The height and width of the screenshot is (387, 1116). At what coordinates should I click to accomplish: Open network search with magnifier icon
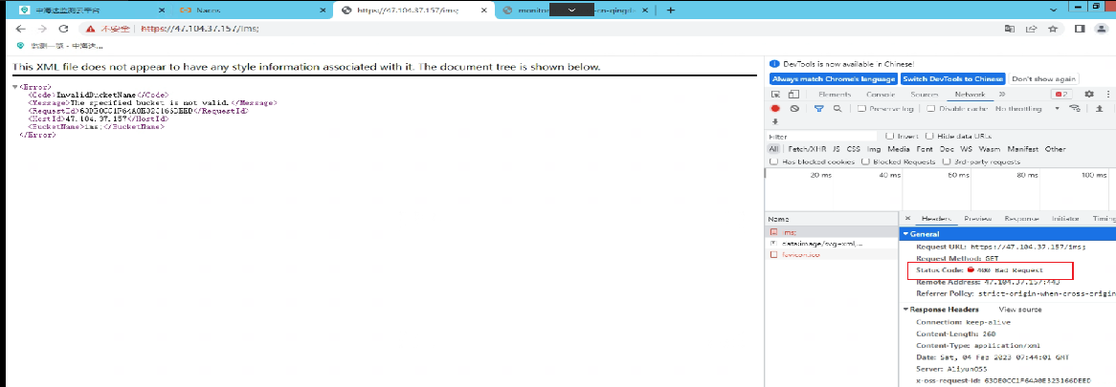837,109
